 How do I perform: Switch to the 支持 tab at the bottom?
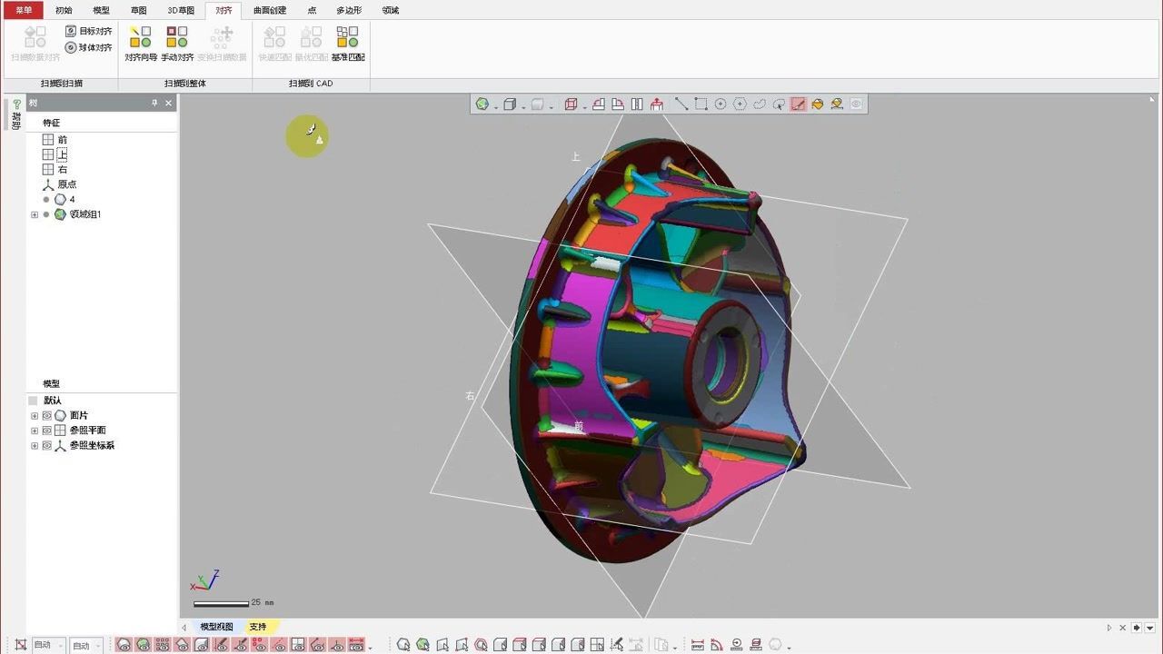pos(257,626)
